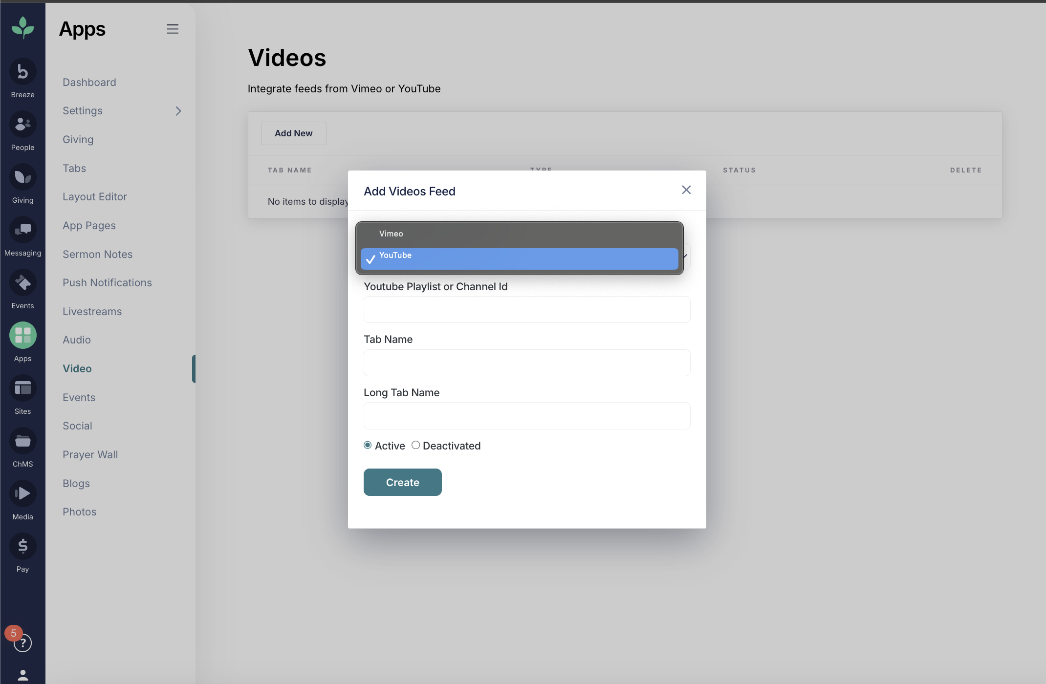Click the Add New button
The height and width of the screenshot is (684, 1046).
pyautogui.click(x=293, y=133)
